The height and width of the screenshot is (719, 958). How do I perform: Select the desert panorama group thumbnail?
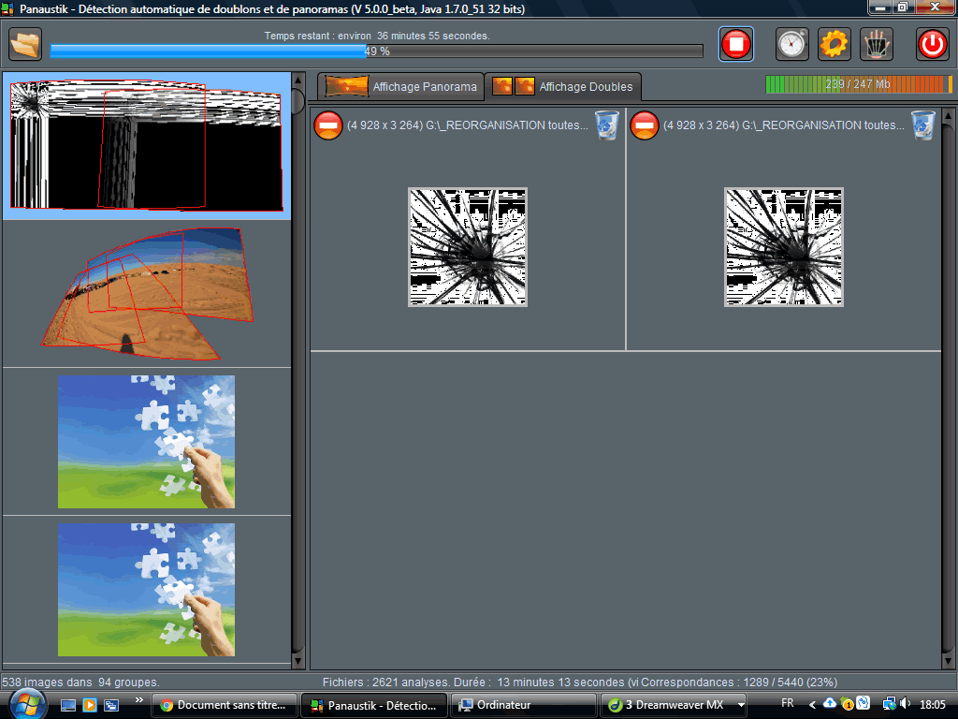(x=145, y=293)
